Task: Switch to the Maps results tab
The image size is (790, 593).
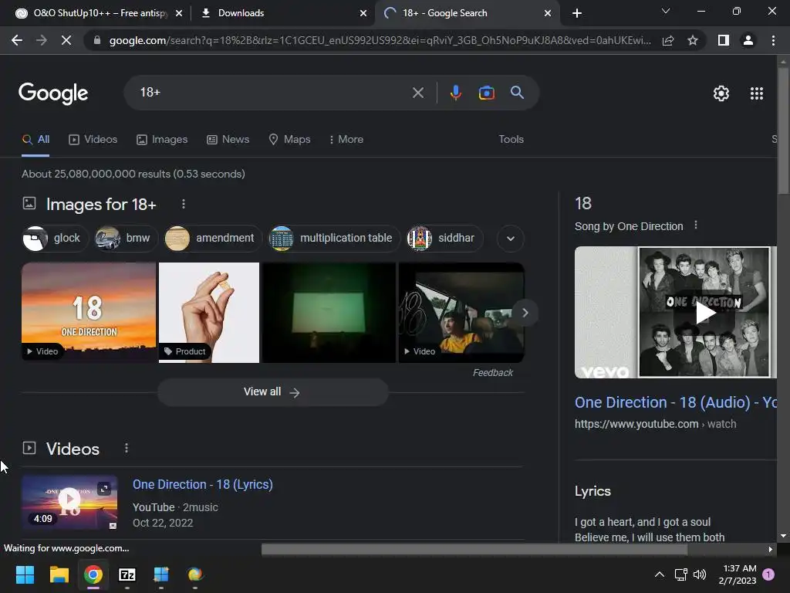Action: [290, 139]
